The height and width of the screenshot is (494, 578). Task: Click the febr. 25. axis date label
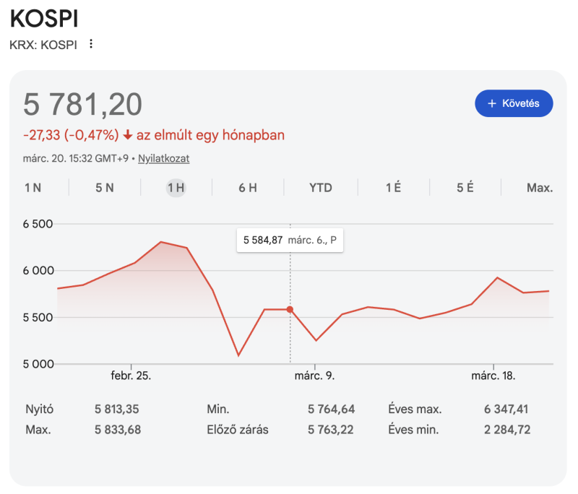[131, 376]
